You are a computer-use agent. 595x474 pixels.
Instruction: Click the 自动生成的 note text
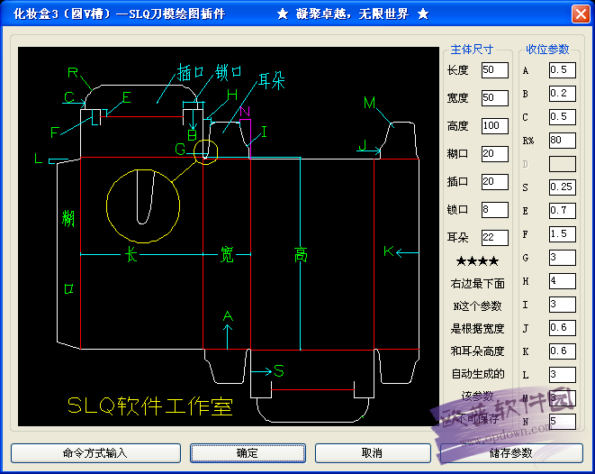pyautogui.click(x=478, y=374)
